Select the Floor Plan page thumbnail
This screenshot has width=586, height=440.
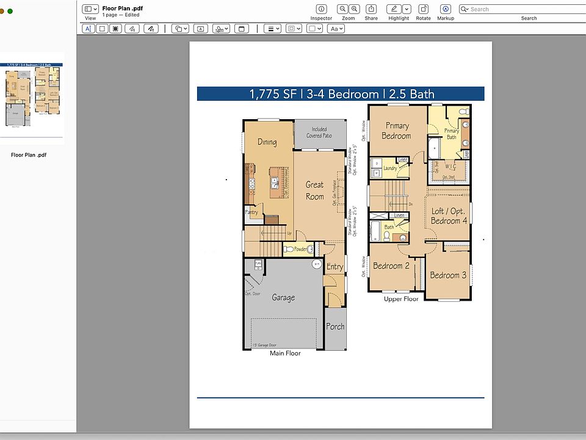pyautogui.click(x=32, y=97)
